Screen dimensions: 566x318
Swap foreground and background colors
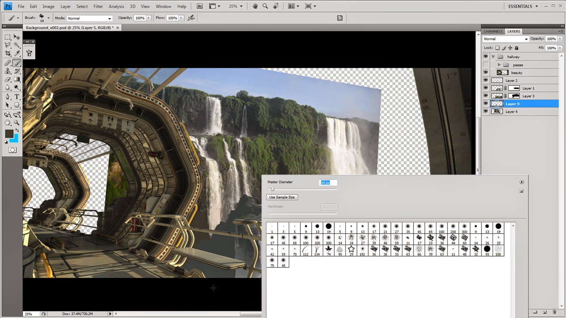click(17, 131)
